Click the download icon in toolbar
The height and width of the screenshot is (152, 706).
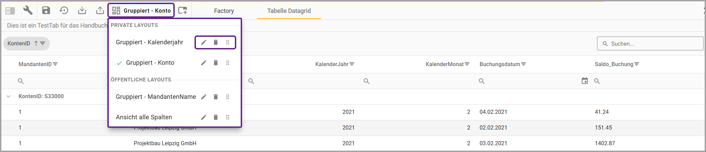click(x=82, y=11)
